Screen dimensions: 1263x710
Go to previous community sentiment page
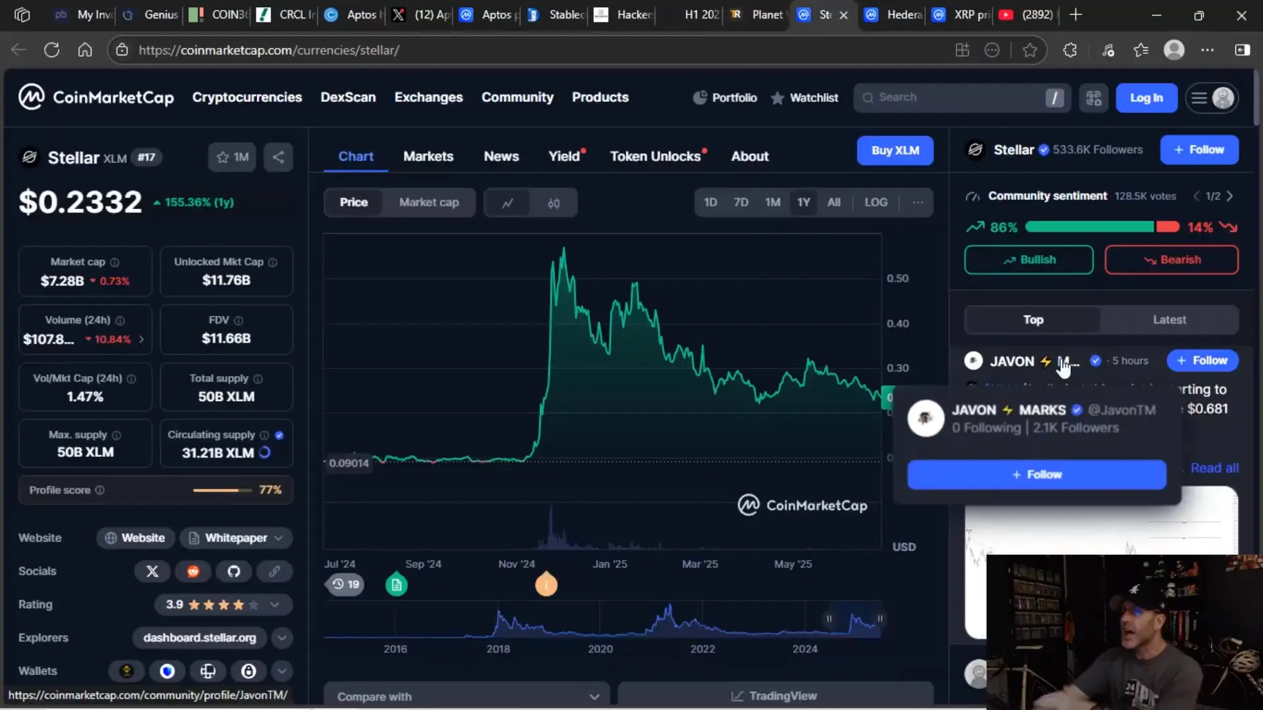1197,196
